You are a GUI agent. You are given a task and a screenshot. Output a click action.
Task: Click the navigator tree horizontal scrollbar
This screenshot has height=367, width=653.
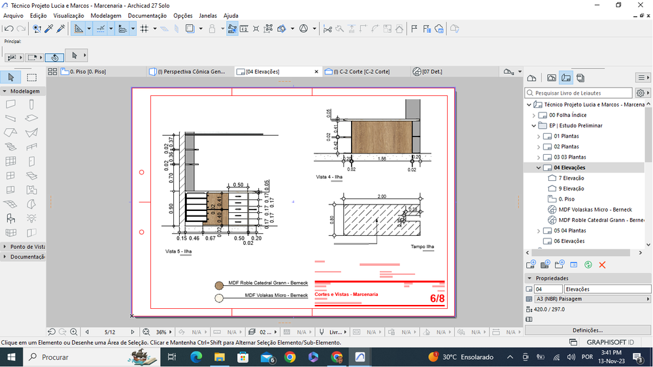(x=580, y=253)
